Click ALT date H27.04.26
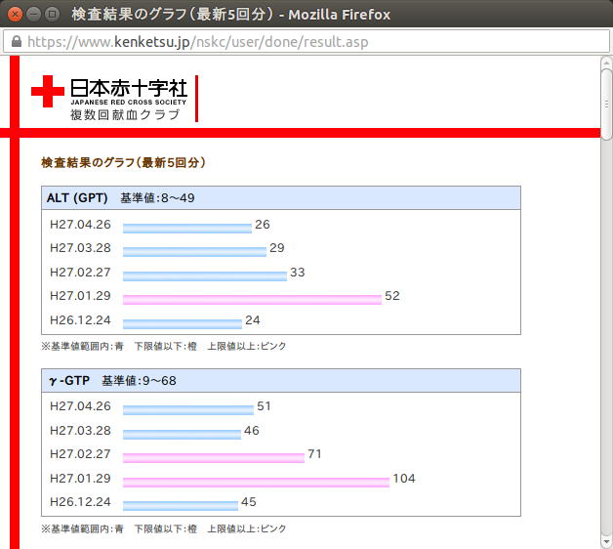 tap(80, 225)
